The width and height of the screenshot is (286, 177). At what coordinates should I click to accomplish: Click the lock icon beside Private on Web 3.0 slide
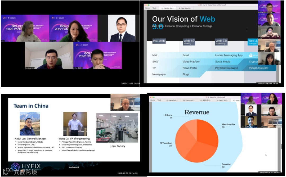coord(251,55)
